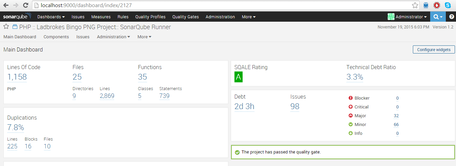Select the Main Dashboard project tab
Viewport: 456px width, 166px height.
[20, 37]
